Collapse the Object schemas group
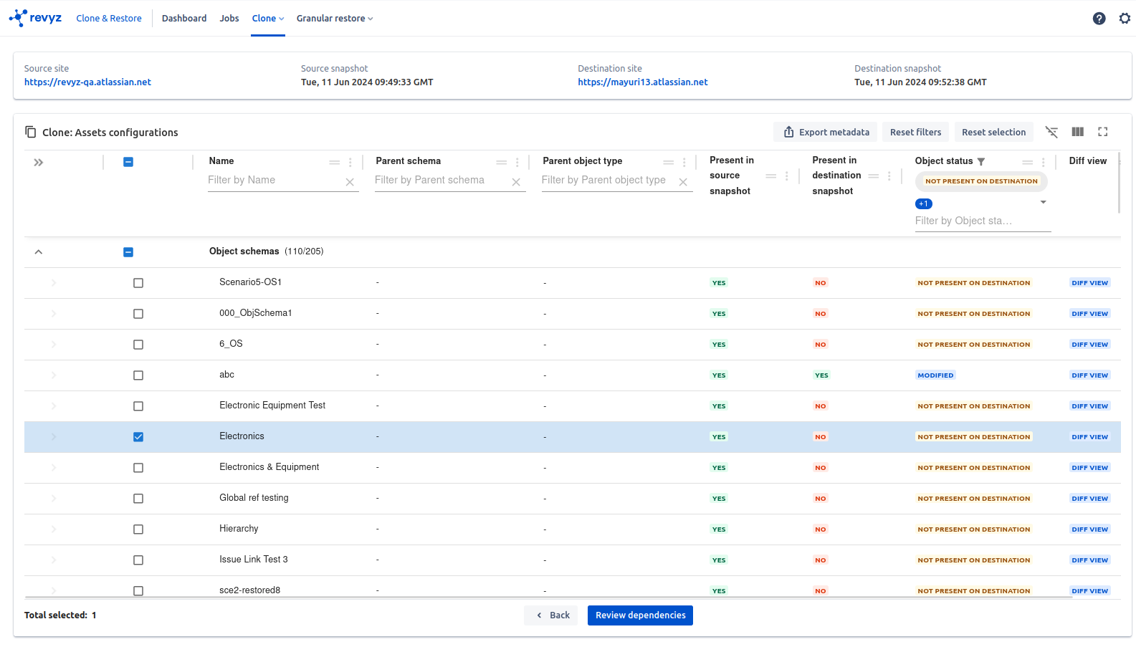Viewport: 1136px width, 652px height. 39,252
